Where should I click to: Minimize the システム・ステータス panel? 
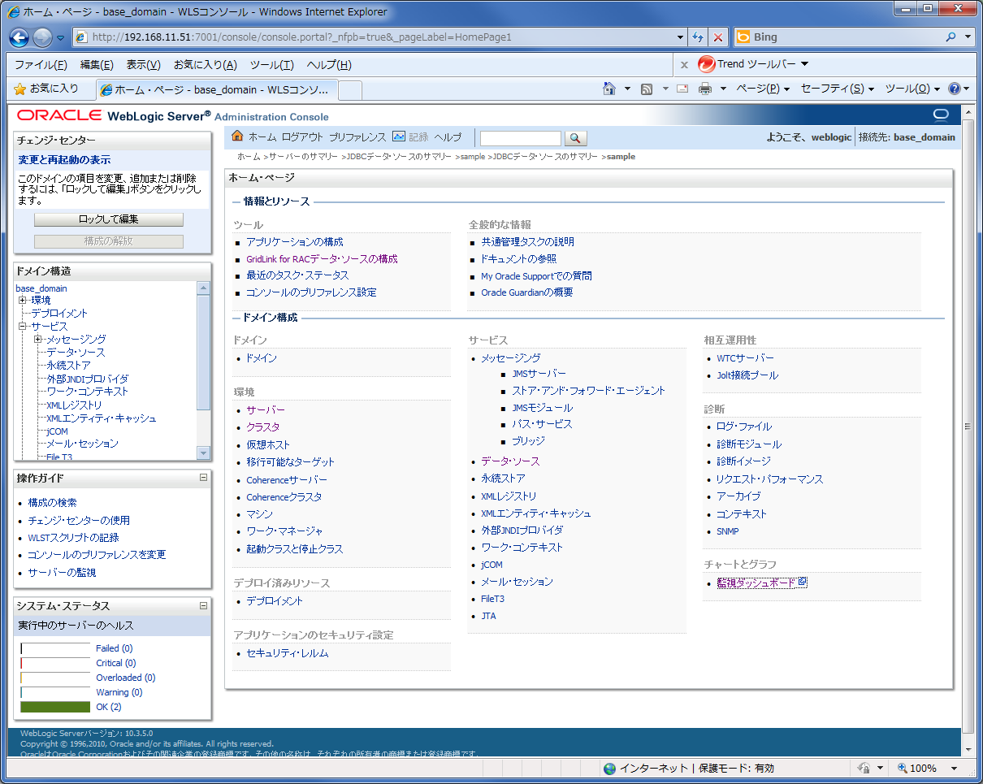coord(203,606)
